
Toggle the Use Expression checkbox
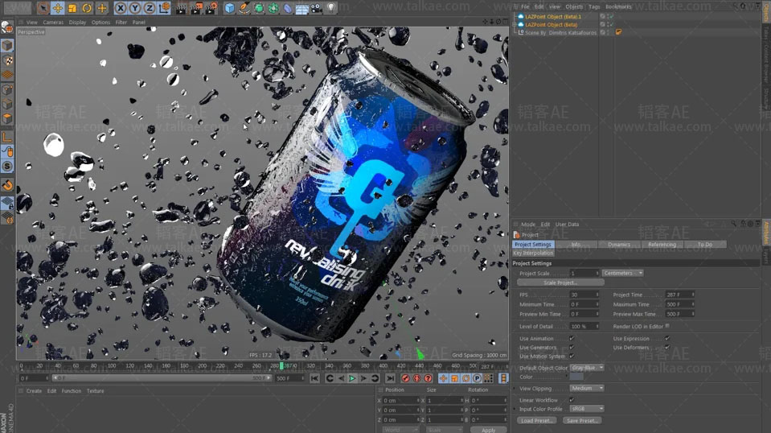[x=667, y=339]
